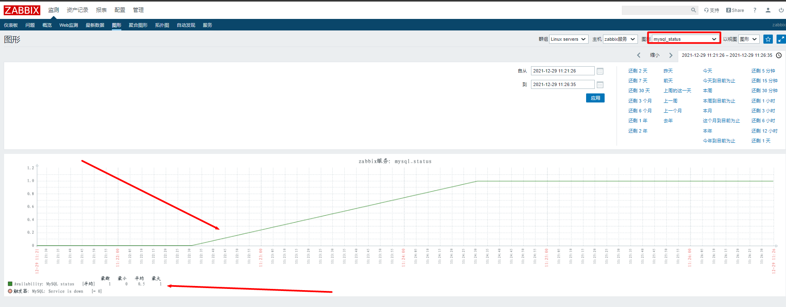Toggle fullscreen kiosk mode icon
The image size is (786, 307).
(x=781, y=39)
